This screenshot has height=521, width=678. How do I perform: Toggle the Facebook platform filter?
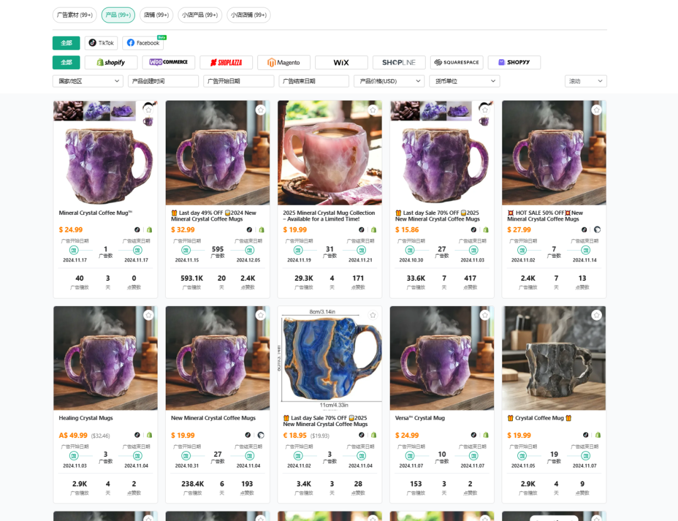143,43
